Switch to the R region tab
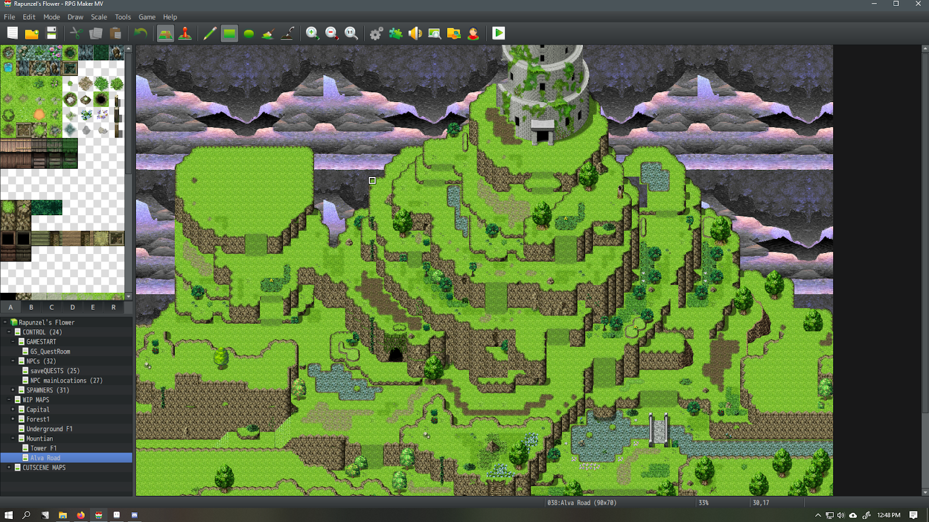The image size is (929, 522). (x=114, y=307)
